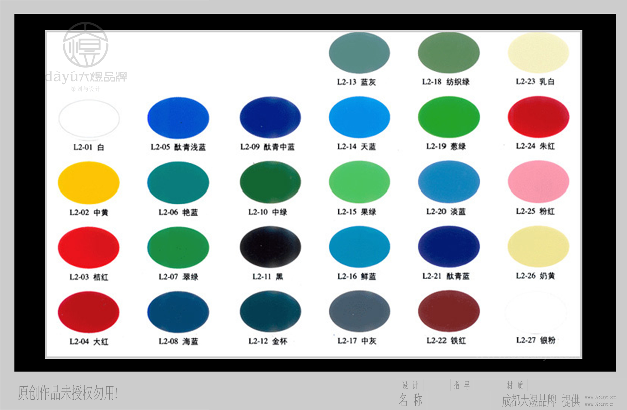Click the L2-26 奶黄 cream yellow swatch

tap(538, 246)
